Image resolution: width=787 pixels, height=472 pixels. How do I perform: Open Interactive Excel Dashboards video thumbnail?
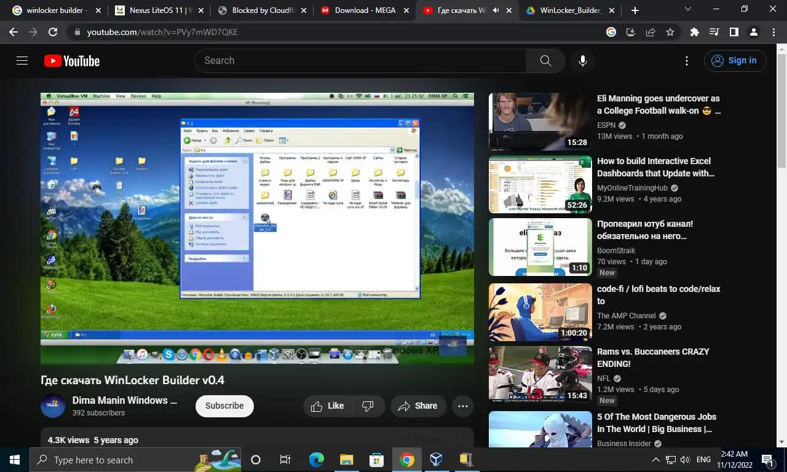coord(540,184)
